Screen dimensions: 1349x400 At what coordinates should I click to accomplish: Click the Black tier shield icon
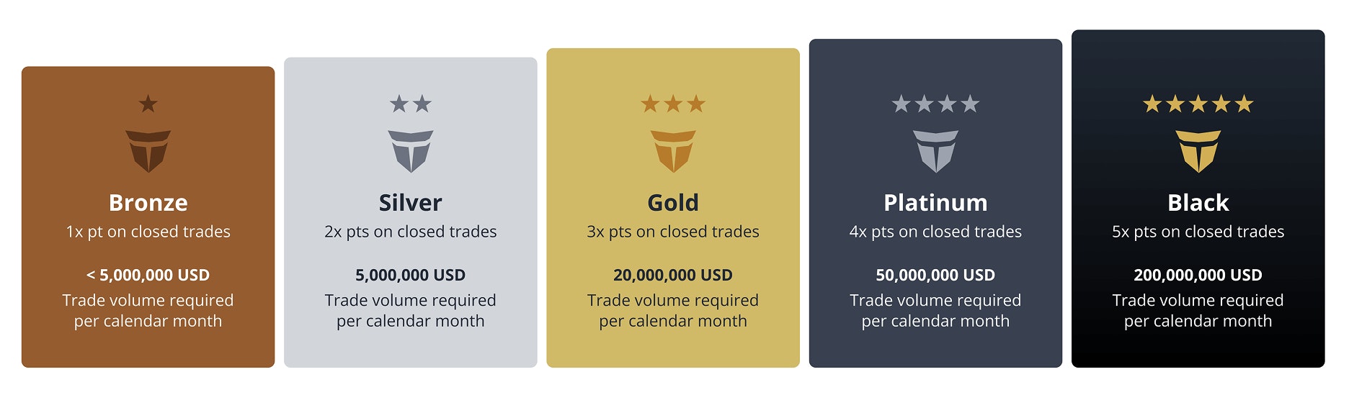point(1198,151)
